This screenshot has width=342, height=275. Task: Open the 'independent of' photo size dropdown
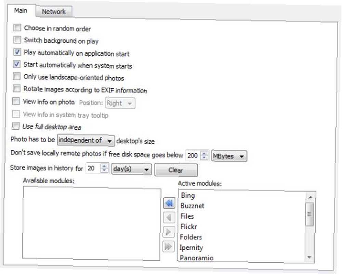86,141
